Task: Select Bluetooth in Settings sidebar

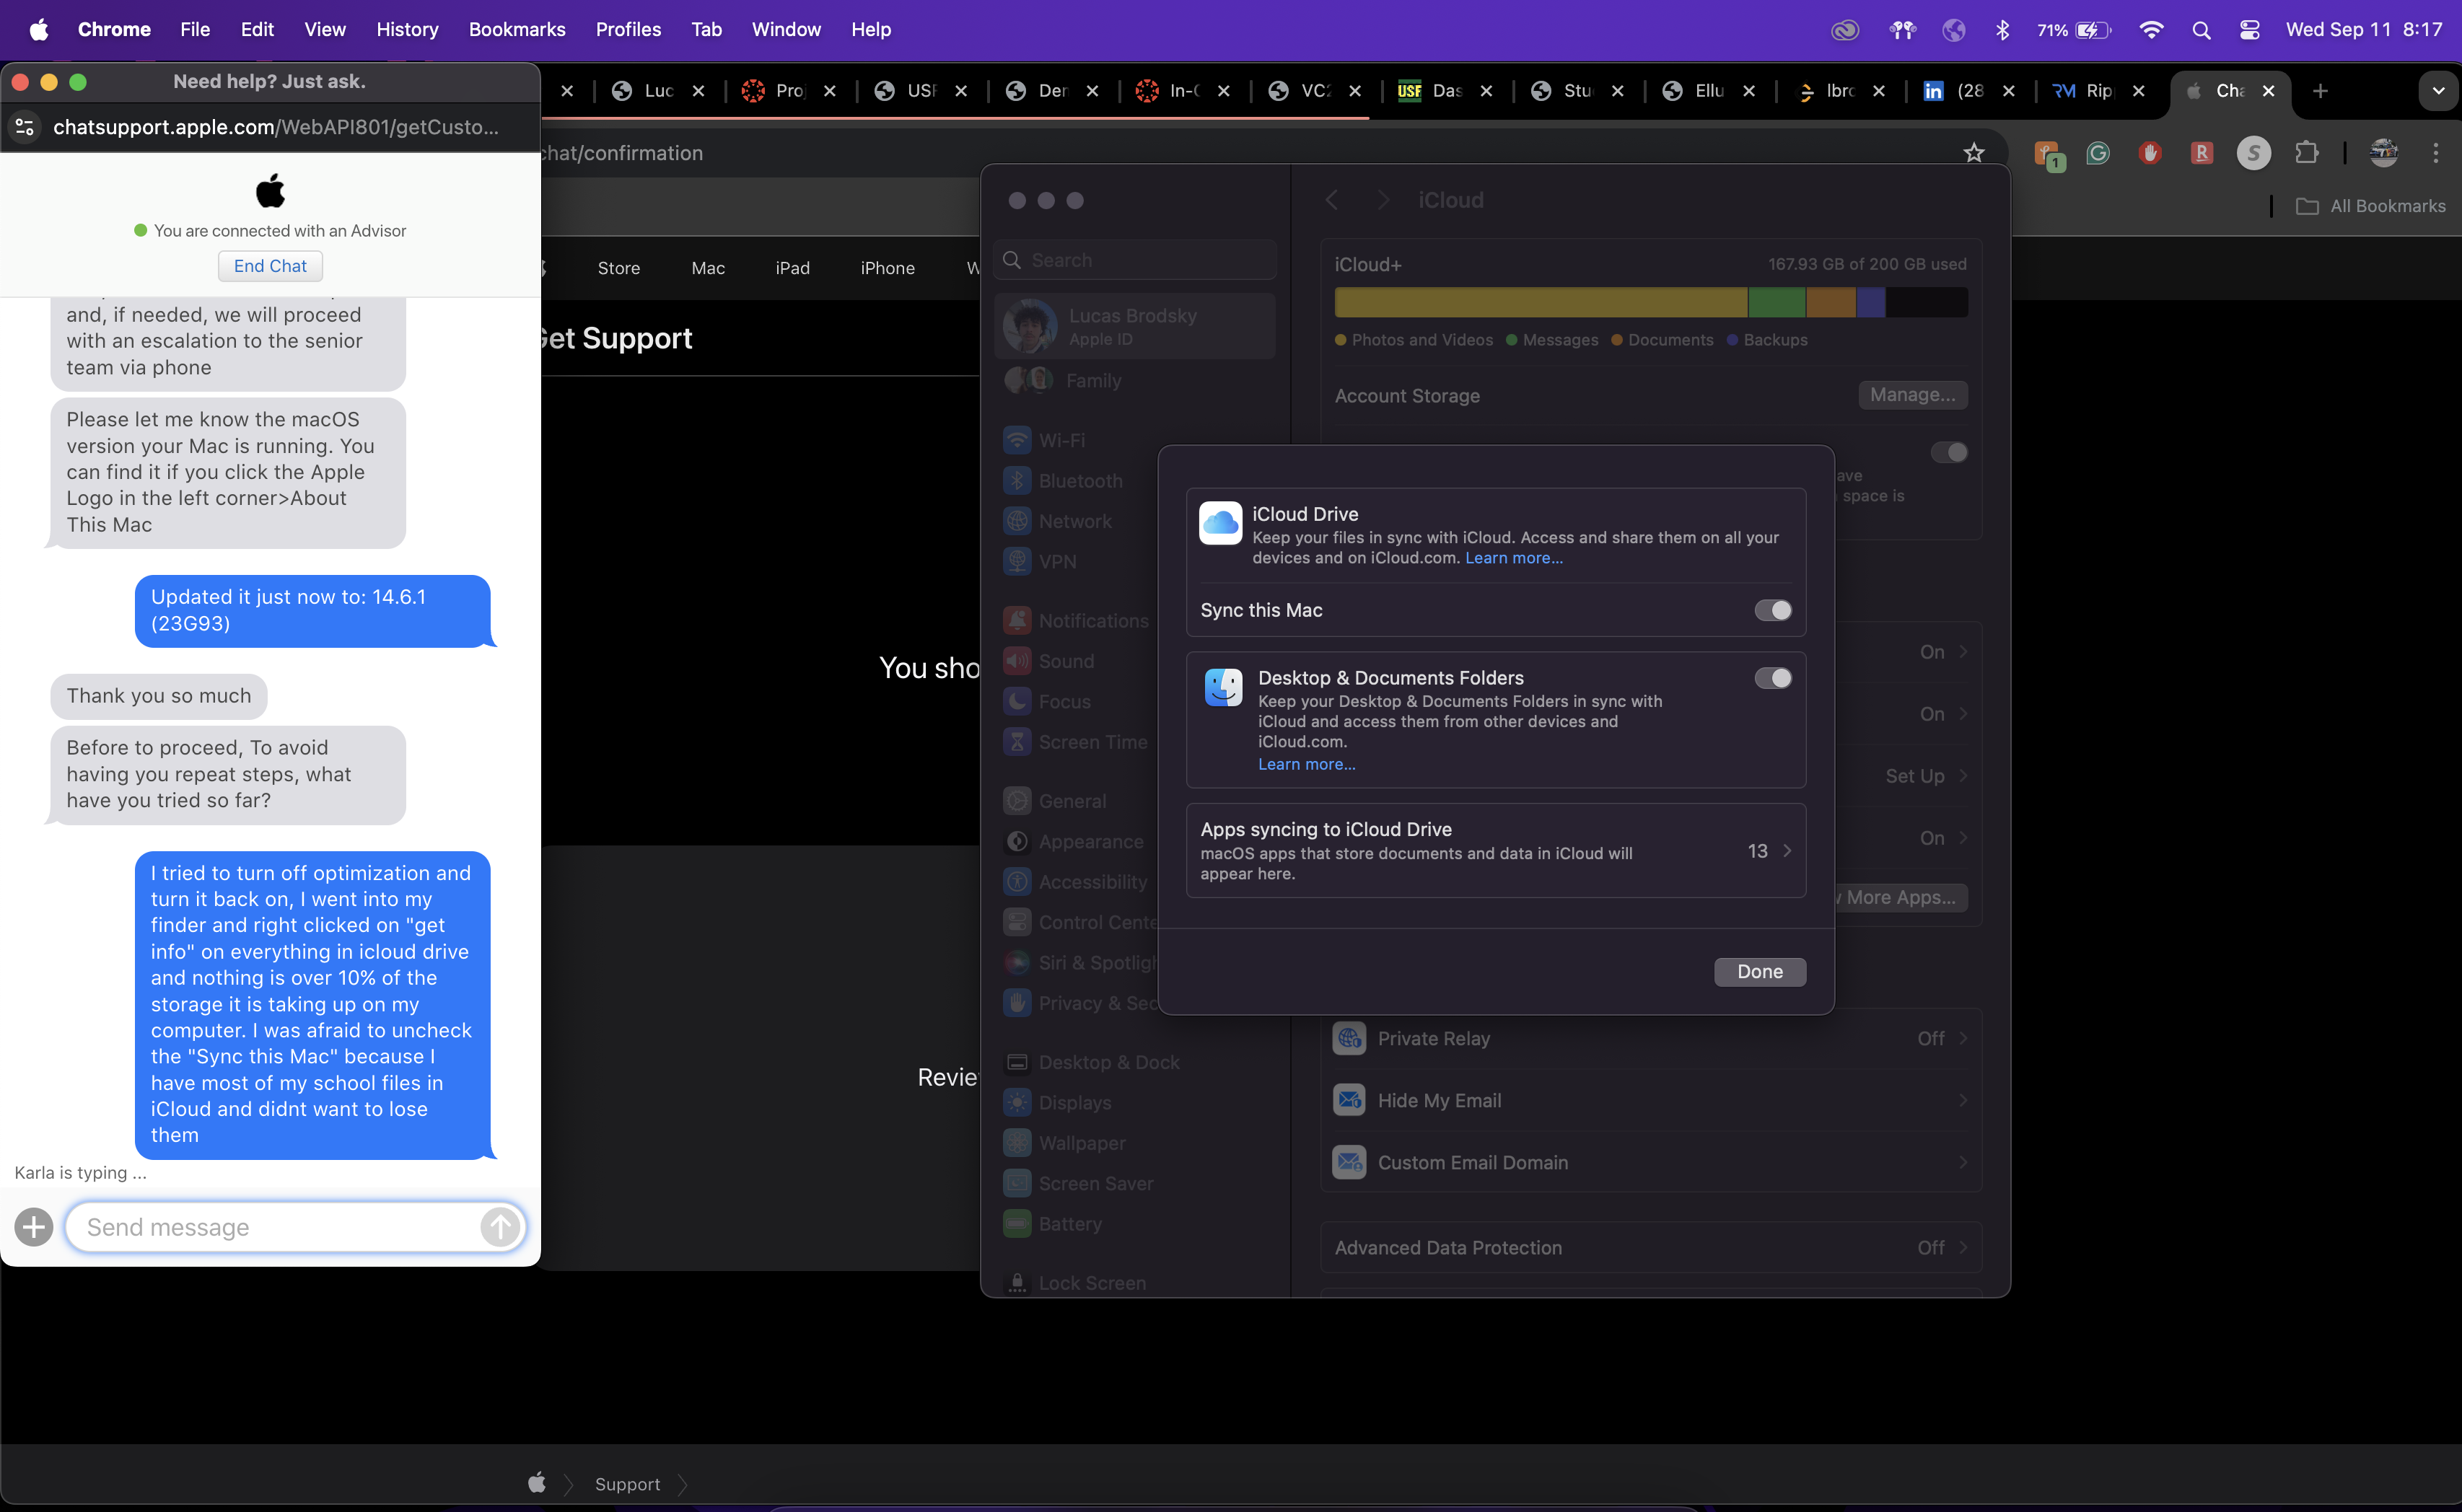Action: coord(1080,481)
